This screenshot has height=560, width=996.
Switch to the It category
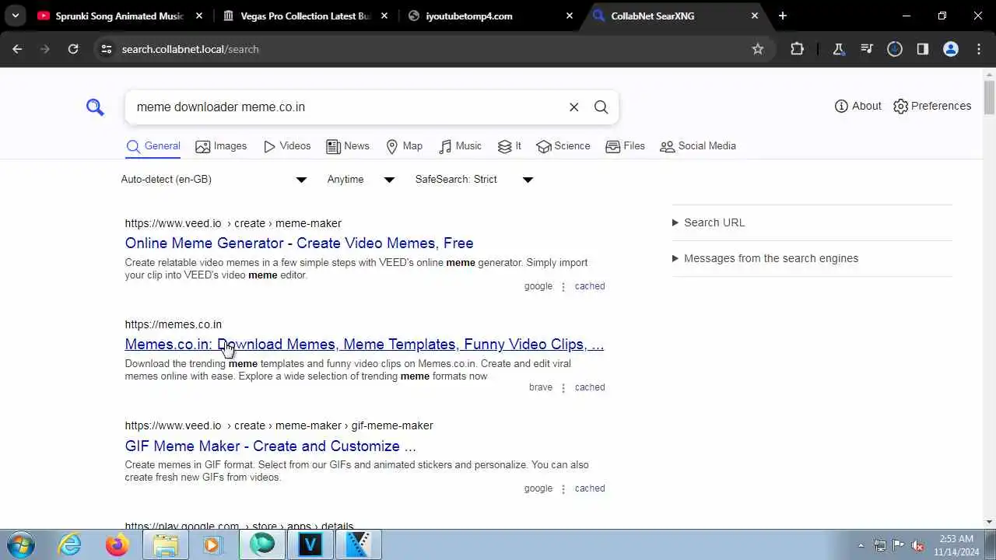pyautogui.click(x=510, y=146)
